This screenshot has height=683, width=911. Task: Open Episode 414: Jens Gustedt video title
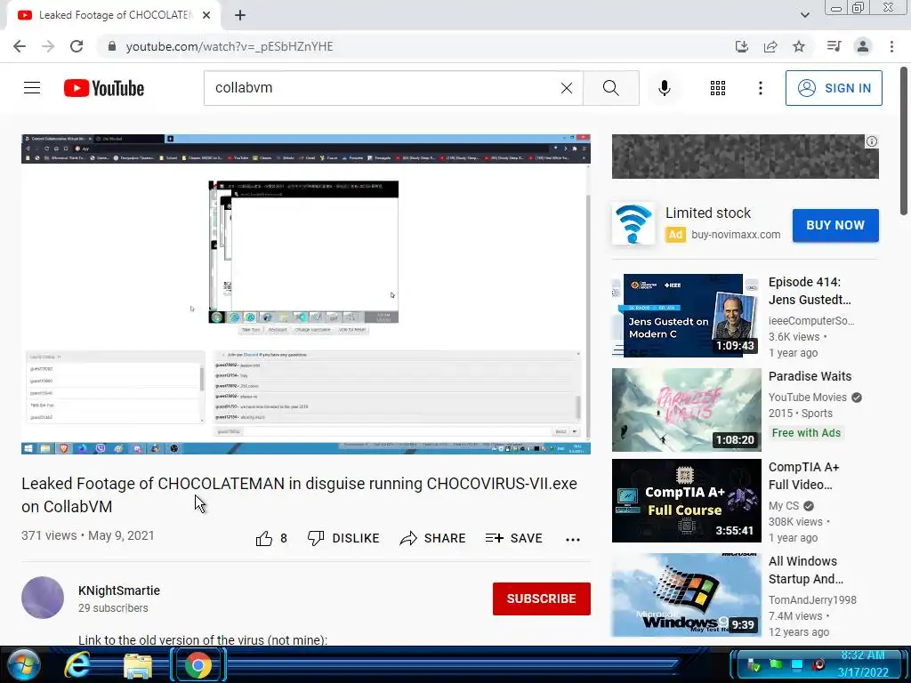click(x=810, y=291)
